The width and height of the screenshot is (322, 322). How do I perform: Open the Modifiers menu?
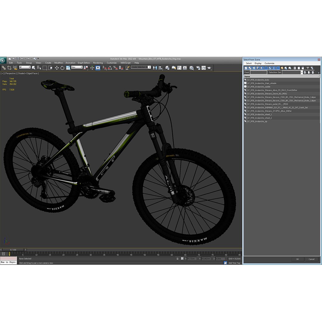click(59, 63)
